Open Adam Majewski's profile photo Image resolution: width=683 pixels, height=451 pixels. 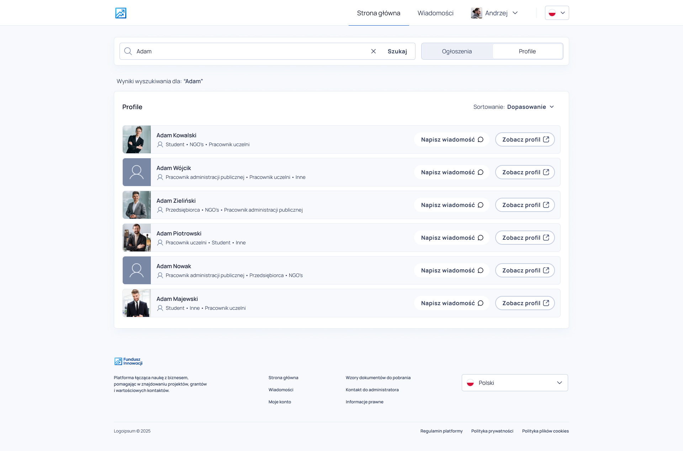[137, 303]
